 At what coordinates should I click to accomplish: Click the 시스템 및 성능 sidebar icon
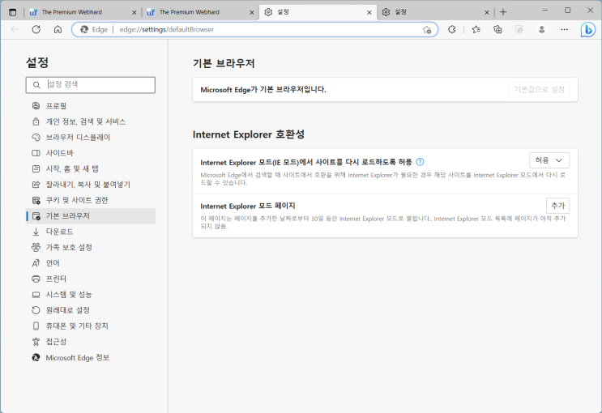point(36,295)
